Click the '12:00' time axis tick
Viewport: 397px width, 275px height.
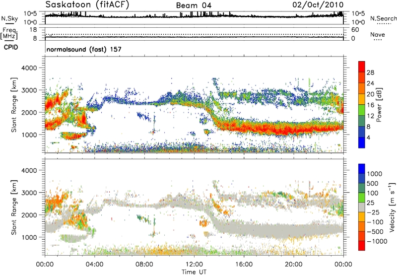(x=194, y=265)
